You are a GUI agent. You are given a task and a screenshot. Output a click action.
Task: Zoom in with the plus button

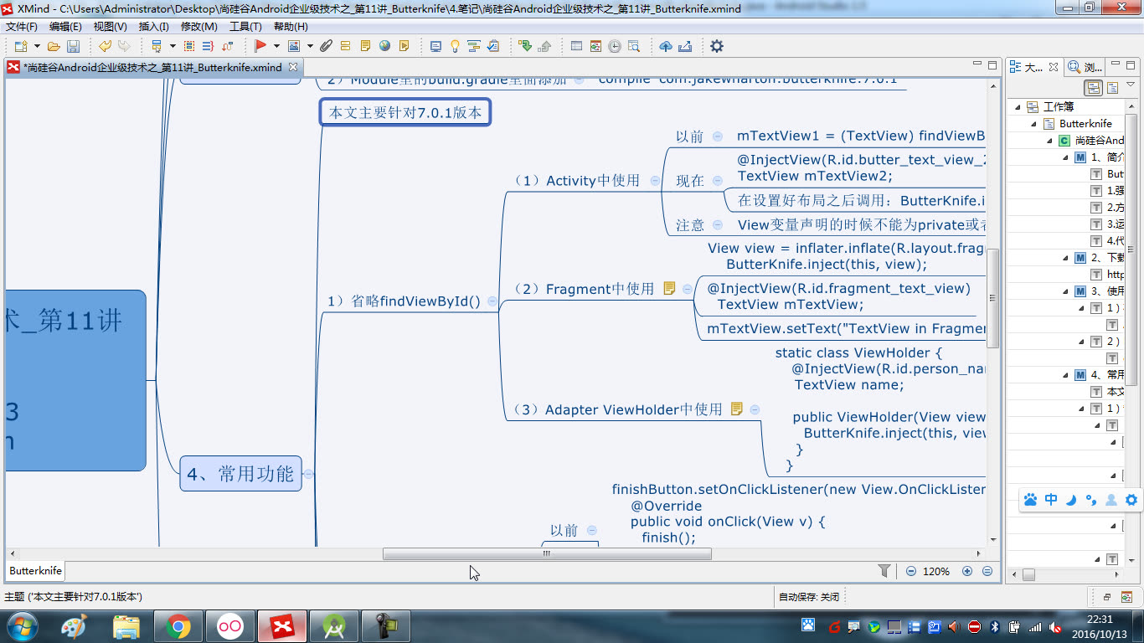[967, 571]
